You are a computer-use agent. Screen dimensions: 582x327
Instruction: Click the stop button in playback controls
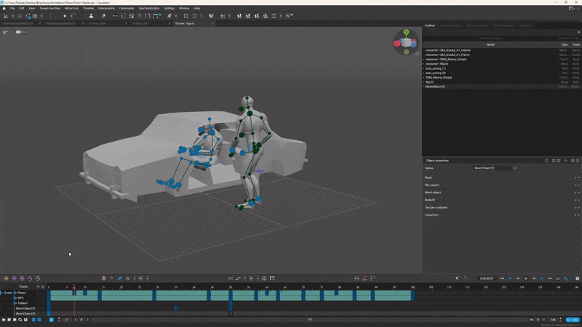(x=526, y=278)
